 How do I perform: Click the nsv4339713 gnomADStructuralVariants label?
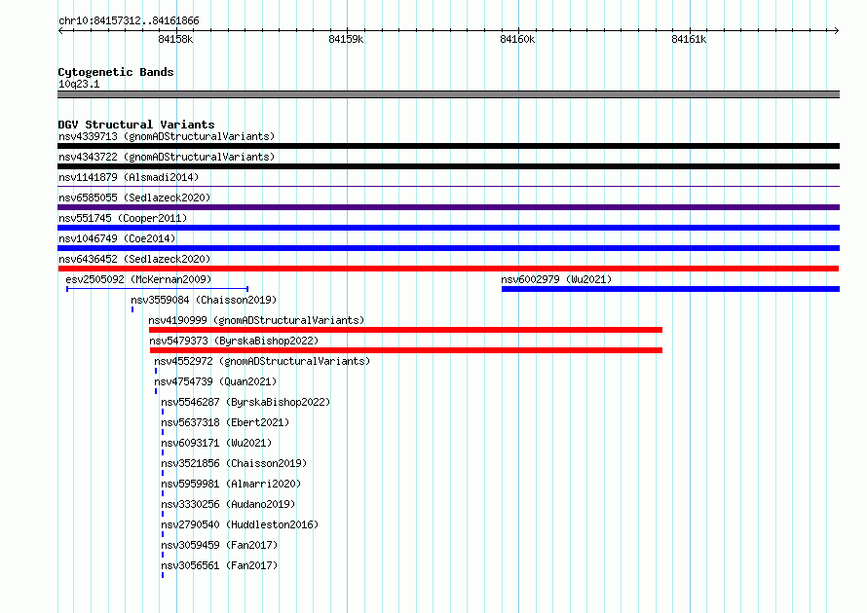[167, 136]
